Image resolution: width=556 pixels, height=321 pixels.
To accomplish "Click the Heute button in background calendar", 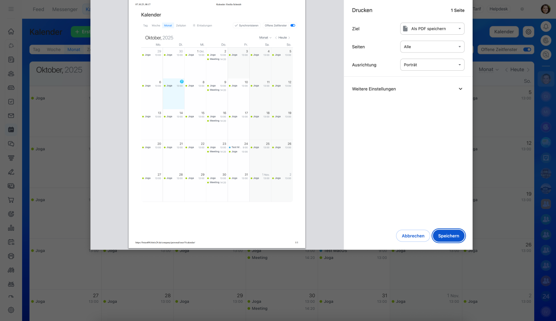I will point(517,69).
